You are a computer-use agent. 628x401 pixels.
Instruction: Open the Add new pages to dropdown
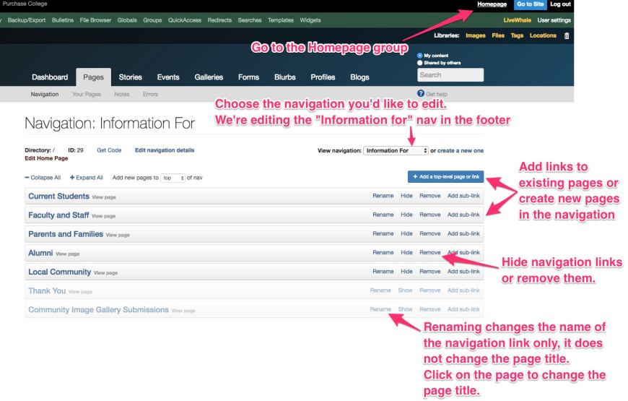(x=173, y=178)
